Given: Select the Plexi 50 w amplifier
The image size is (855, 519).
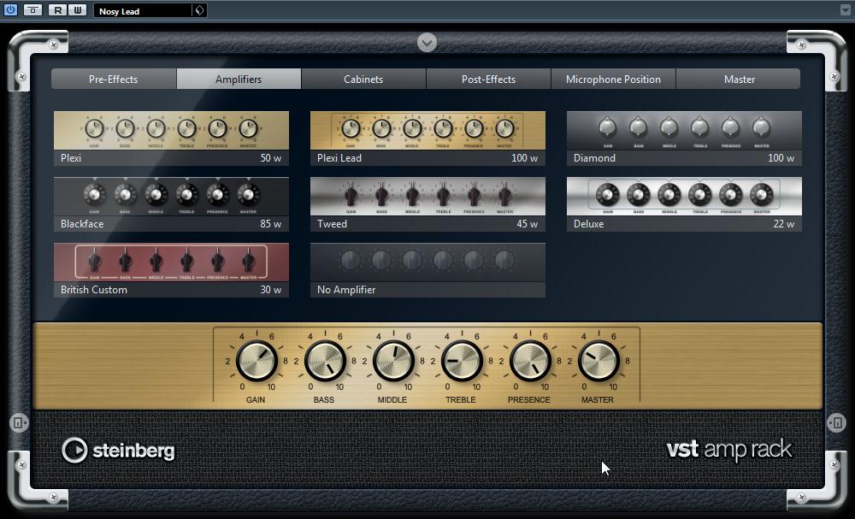Looking at the screenshot, I should click(x=171, y=139).
